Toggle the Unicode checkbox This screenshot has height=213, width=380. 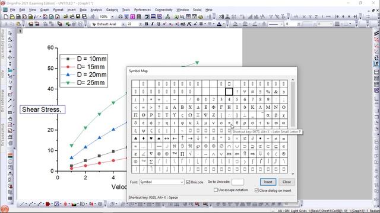[188, 182]
